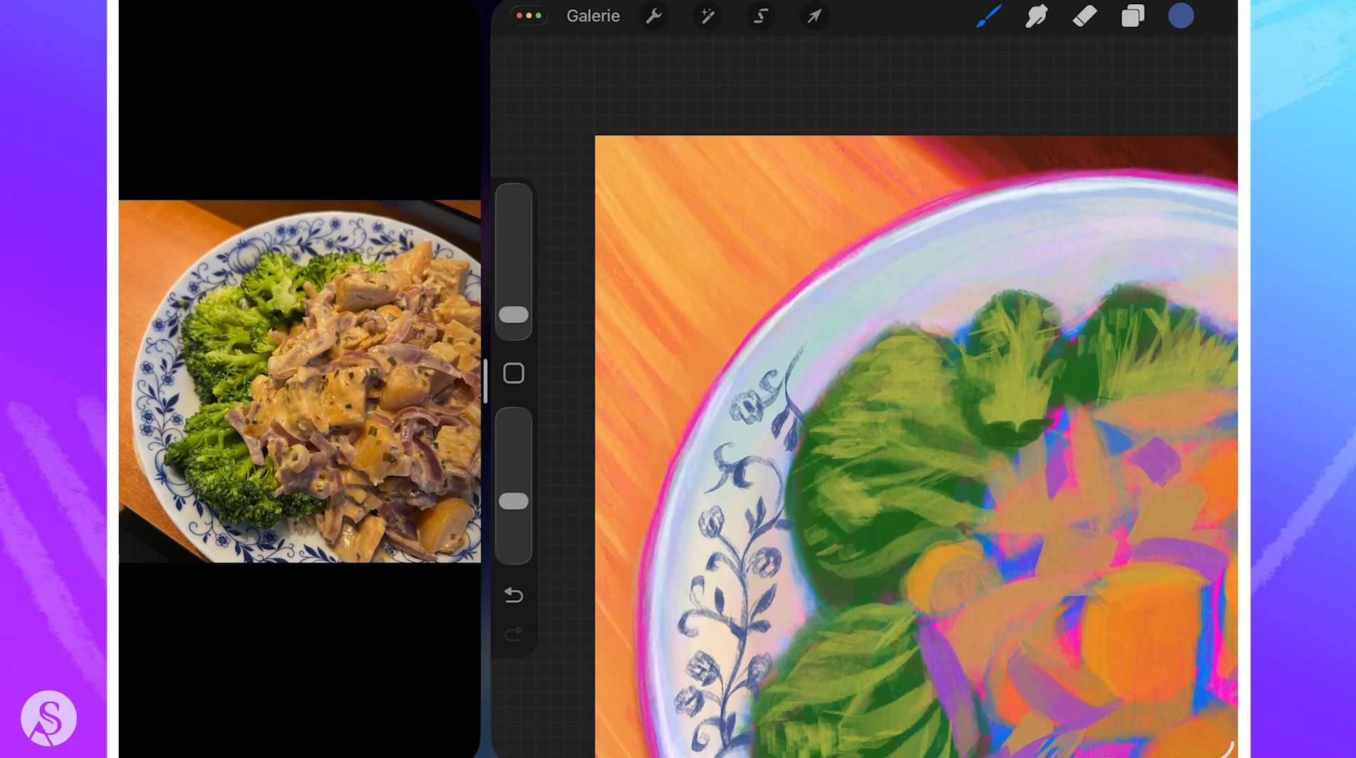1356x758 pixels.
Task: Tap the reference photo of the broccoli plate
Action: click(299, 380)
